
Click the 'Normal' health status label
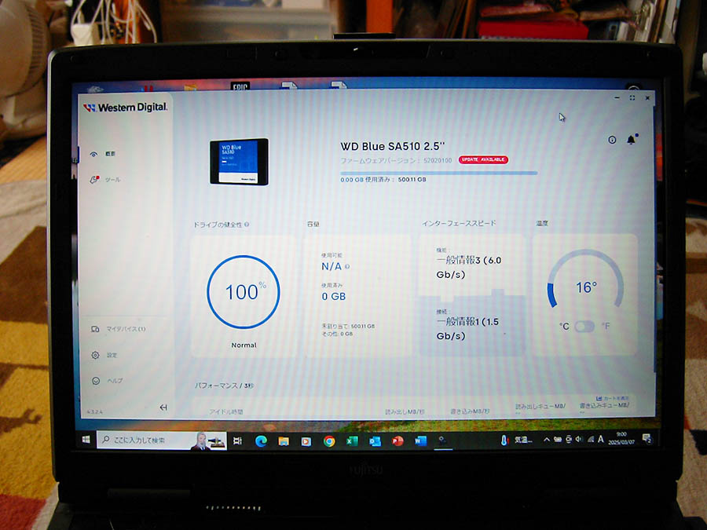pyautogui.click(x=244, y=345)
